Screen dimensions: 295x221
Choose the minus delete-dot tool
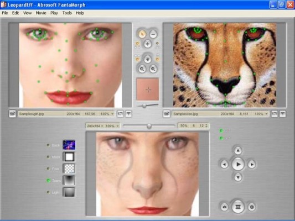pos(153,34)
